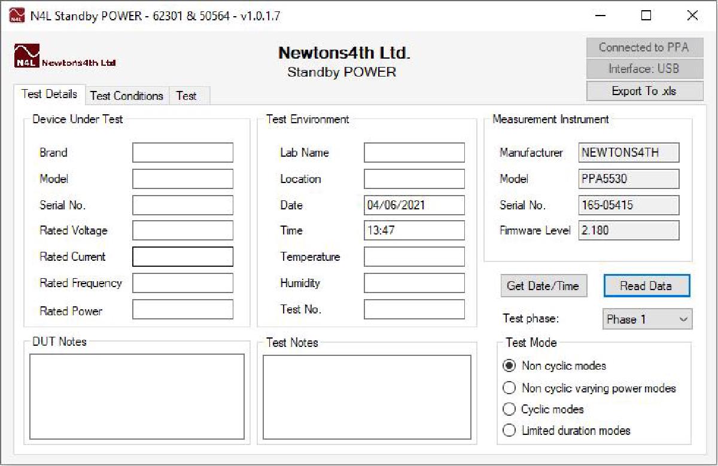Click the DUT Notes text area
The image size is (718, 466).
137,395
